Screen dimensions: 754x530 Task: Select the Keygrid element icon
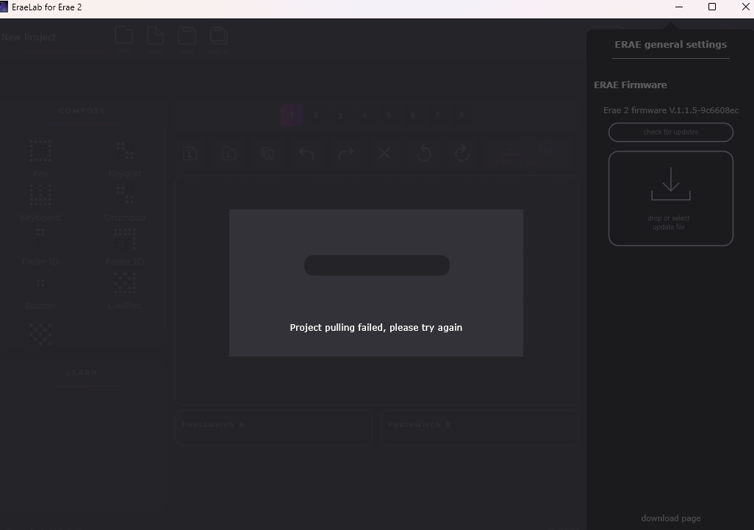(x=124, y=151)
